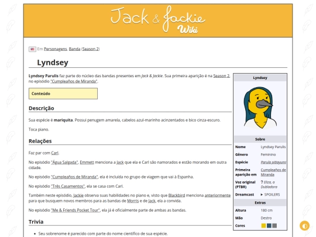Click the Lyndsey page title heading
The width and height of the screenshot is (316, 237).
pyautogui.click(x=53, y=63)
